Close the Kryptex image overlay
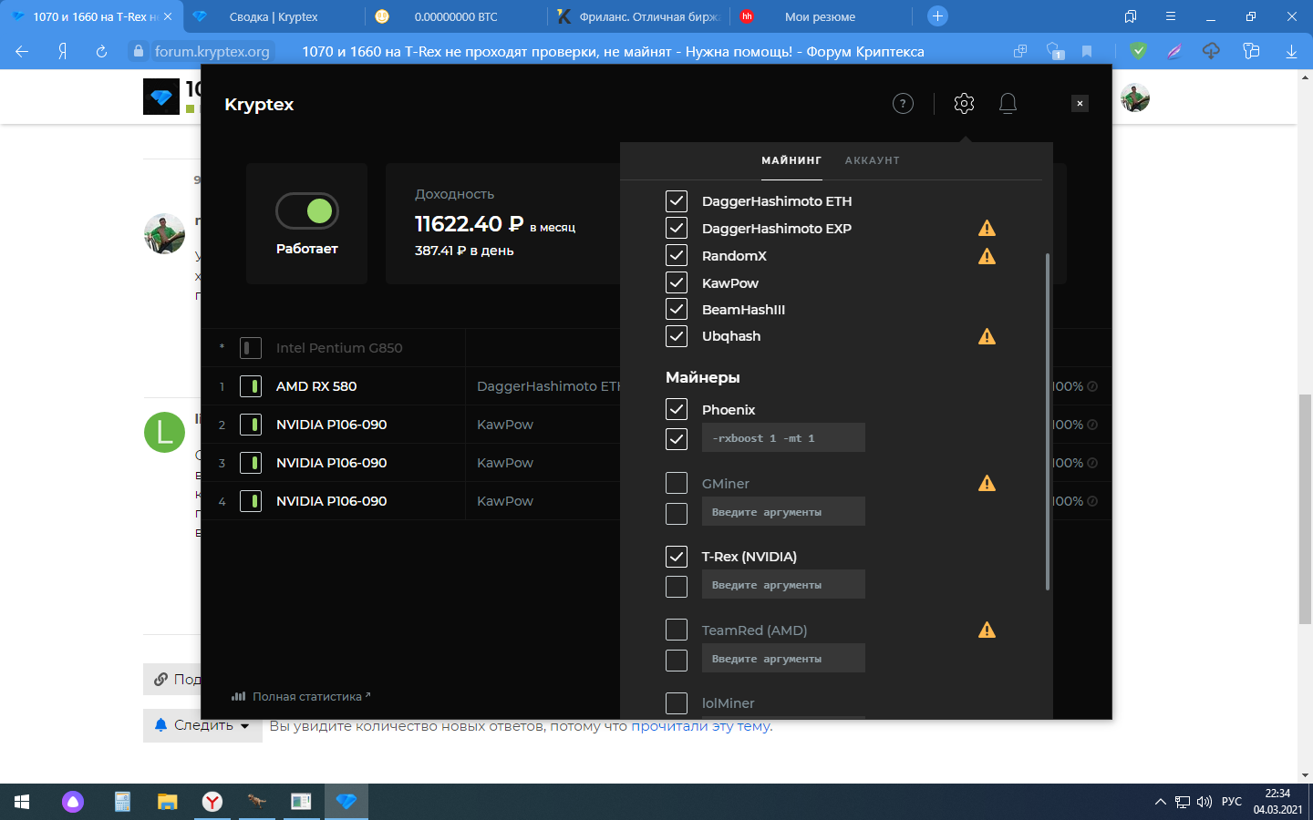The image size is (1313, 820). pyautogui.click(x=1080, y=104)
